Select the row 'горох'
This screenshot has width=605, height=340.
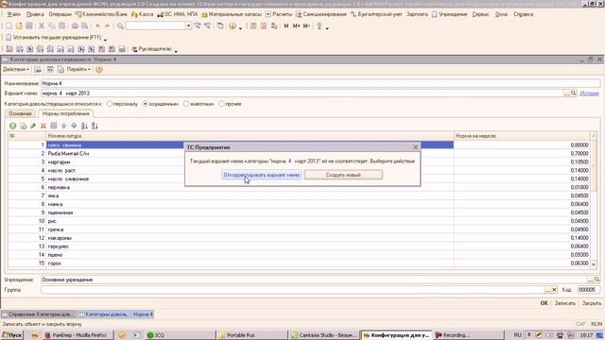point(298,263)
